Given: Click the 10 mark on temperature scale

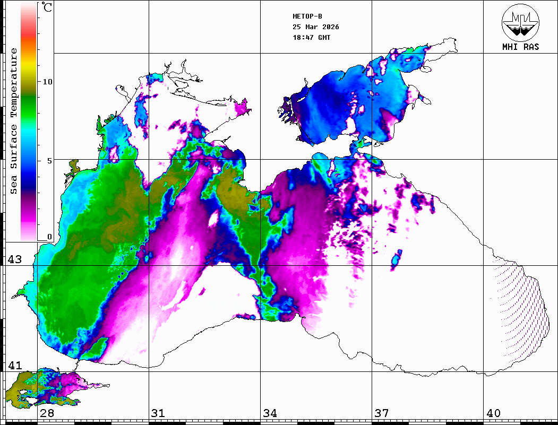Looking at the screenshot, I should (x=48, y=82).
